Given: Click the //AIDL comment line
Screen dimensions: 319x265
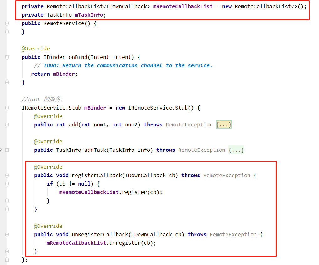Looking at the screenshot, I should [43, 99].
